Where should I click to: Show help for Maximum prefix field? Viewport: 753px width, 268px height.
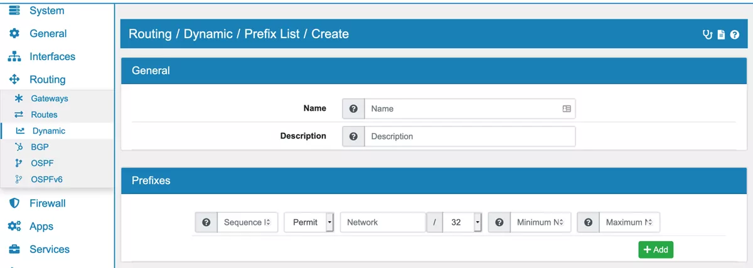(588, 222)
